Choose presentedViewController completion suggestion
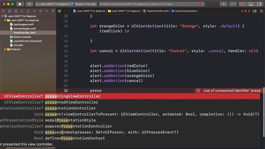This screenshot has height=149, width=265. pos(130,102)
